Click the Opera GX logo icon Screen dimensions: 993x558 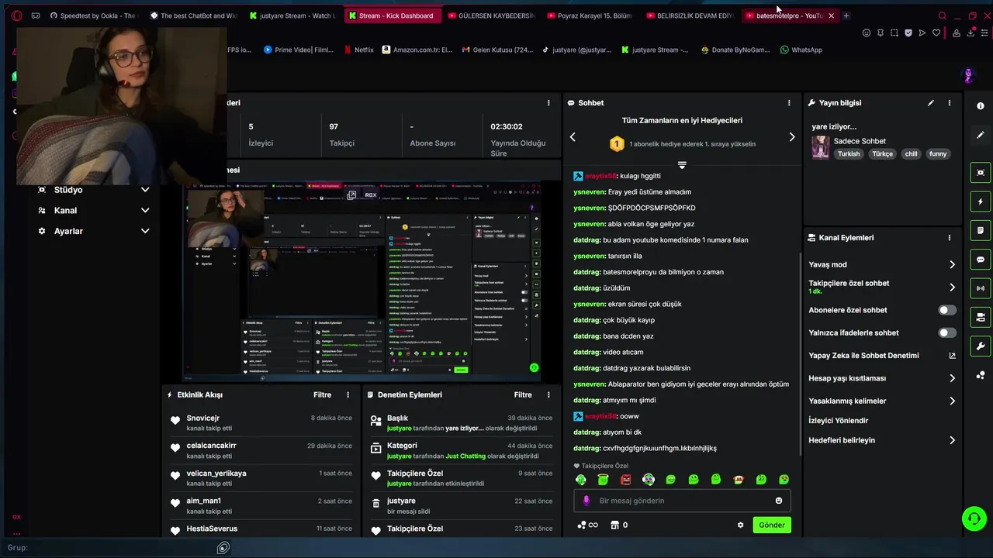pos(16,15)
